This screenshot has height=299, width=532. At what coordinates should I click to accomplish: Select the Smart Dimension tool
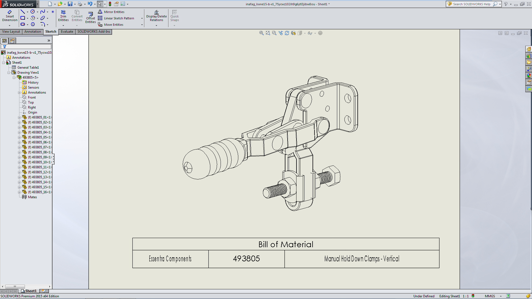10,16
